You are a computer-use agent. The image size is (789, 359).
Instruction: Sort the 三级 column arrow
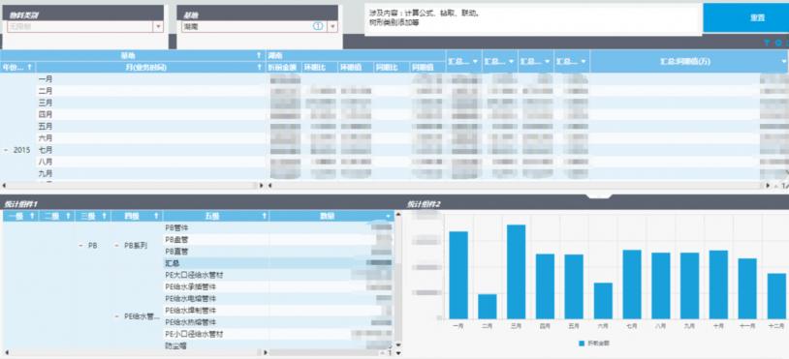coord(104,216)
